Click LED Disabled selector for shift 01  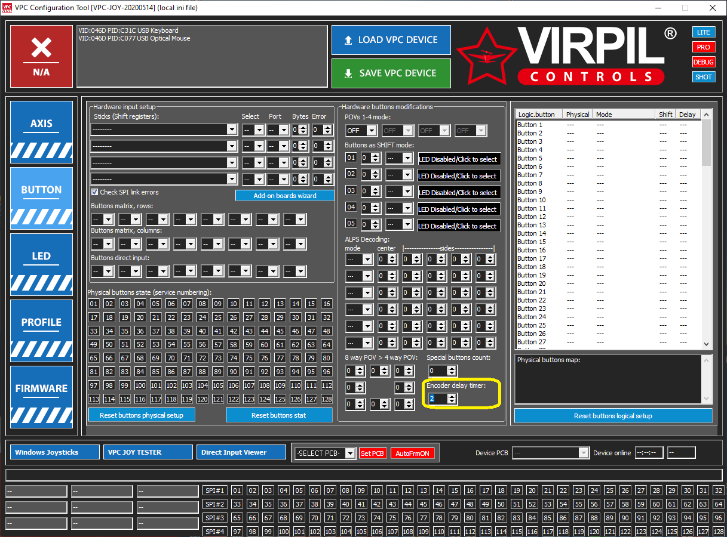459,159
